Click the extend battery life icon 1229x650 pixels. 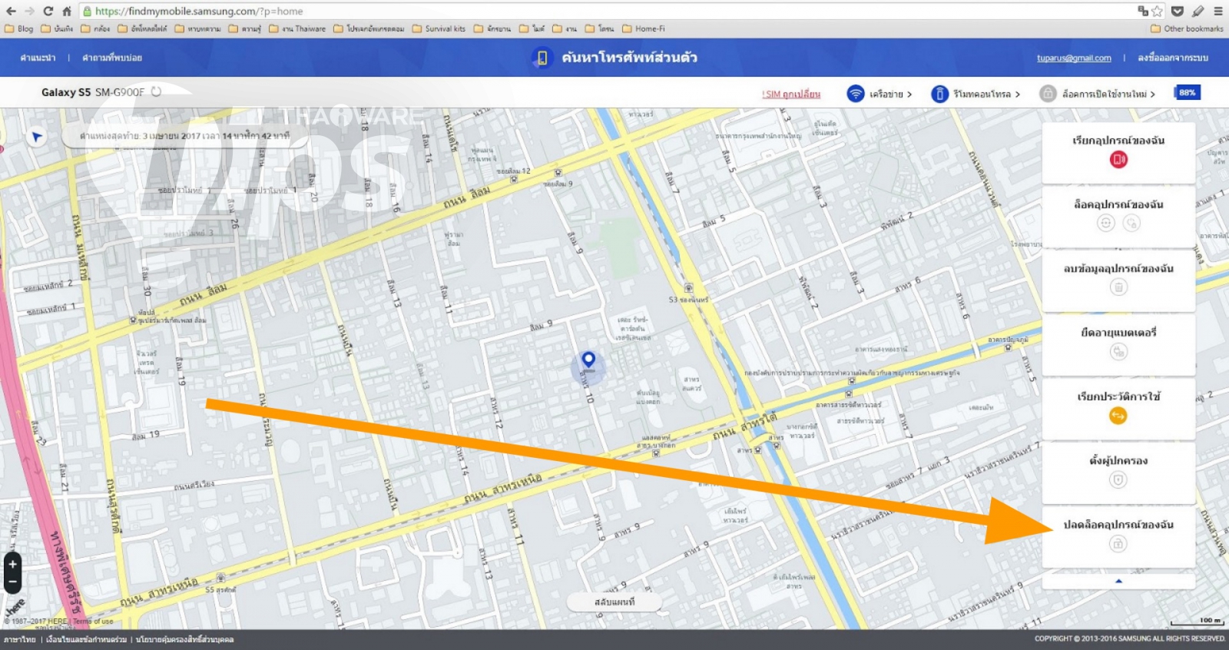pos(1118,352)
